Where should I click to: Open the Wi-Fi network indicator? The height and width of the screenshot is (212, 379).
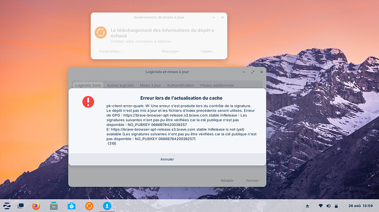click(321, 206)
